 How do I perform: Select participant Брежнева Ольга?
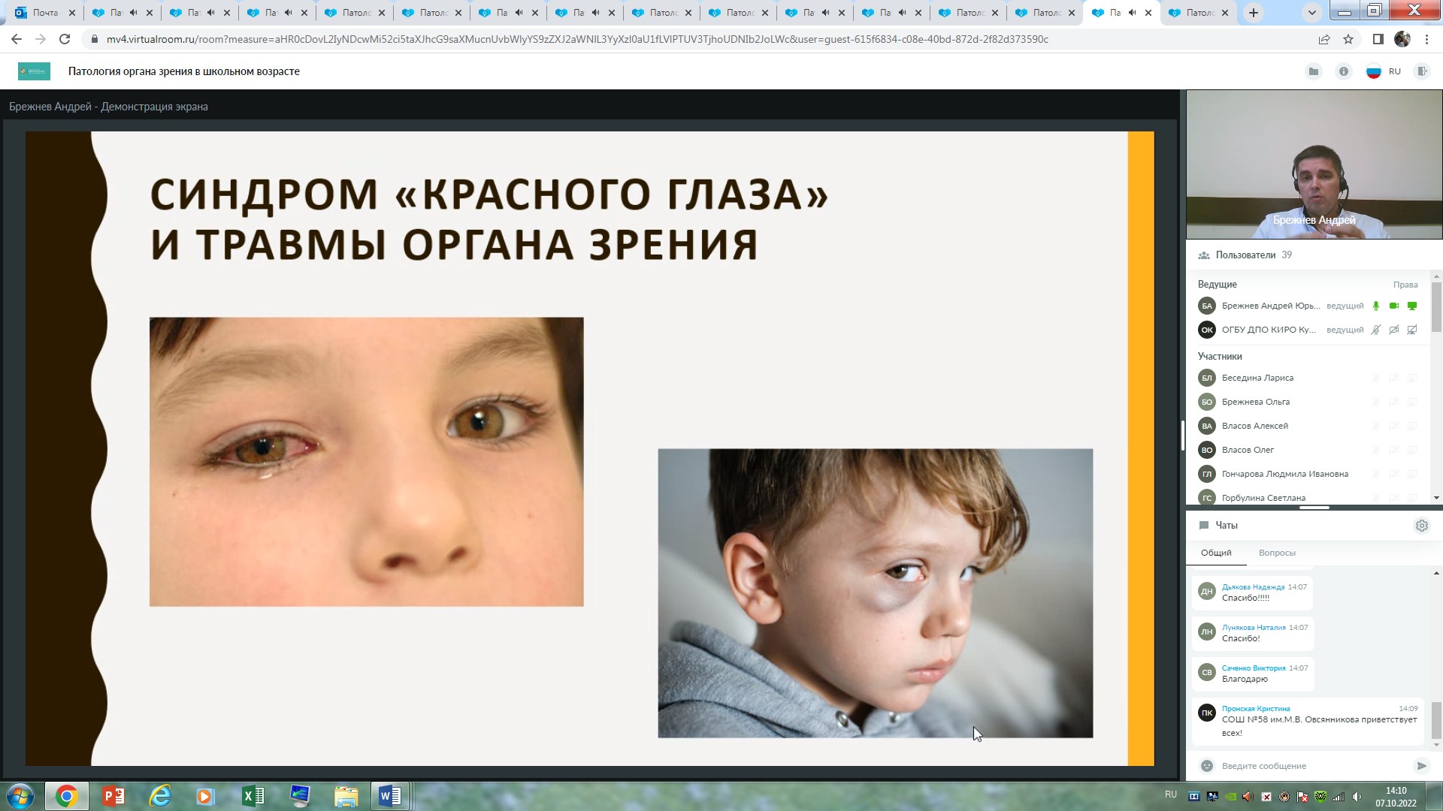[1255, 402]
